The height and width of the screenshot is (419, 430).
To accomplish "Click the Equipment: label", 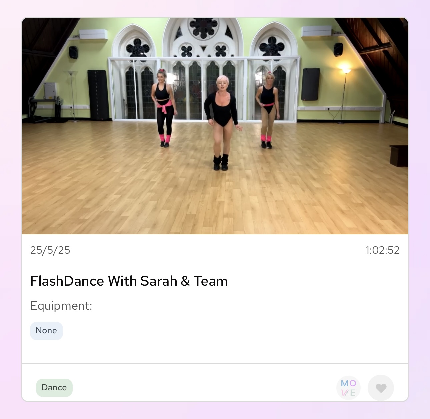I will click(x=61, y=306).
